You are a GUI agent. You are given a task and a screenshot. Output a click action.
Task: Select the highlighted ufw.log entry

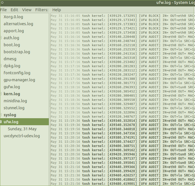(24, 122)
